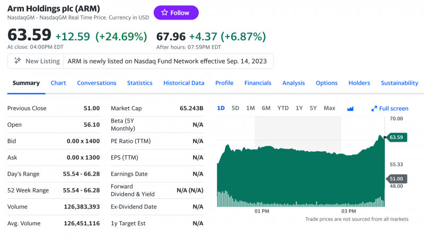The image size is (424, 237).
Task: Click the (+24.69%) percent change
Action: coord(121,37)
